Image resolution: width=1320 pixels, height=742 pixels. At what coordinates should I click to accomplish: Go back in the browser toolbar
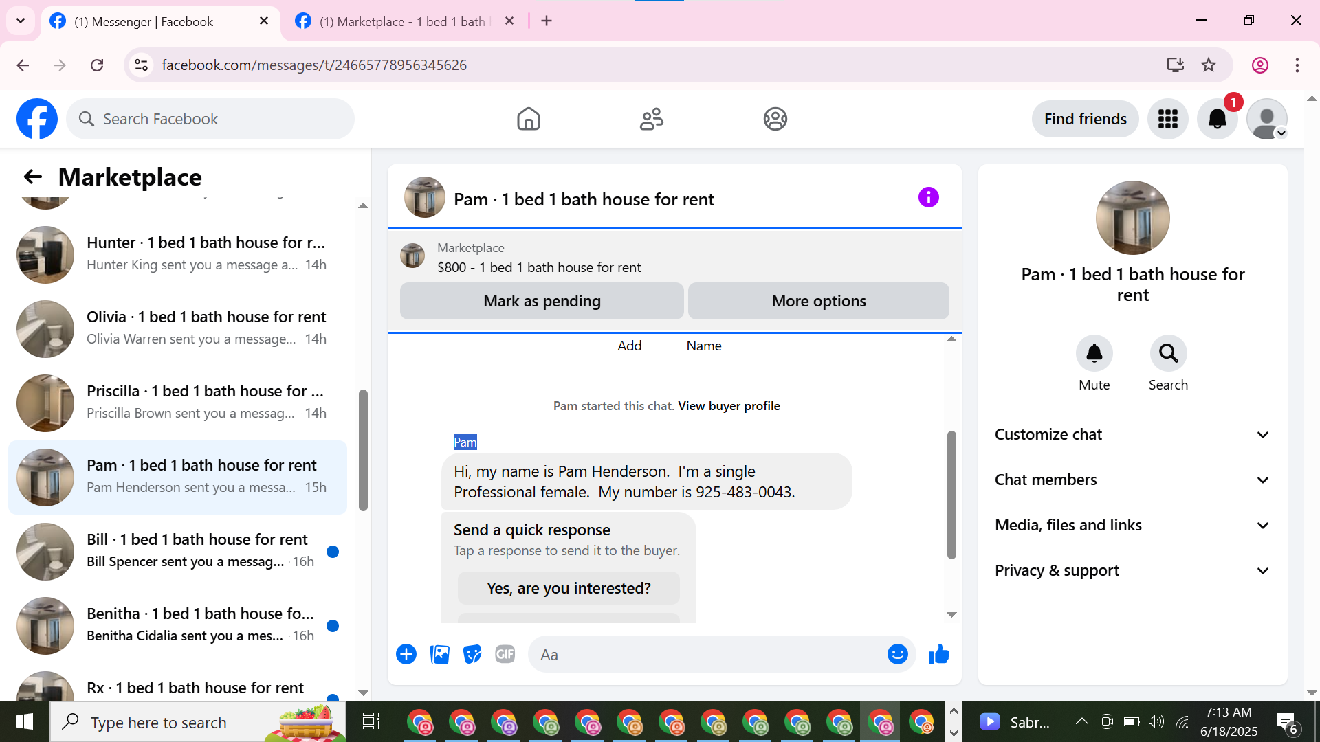23,65
